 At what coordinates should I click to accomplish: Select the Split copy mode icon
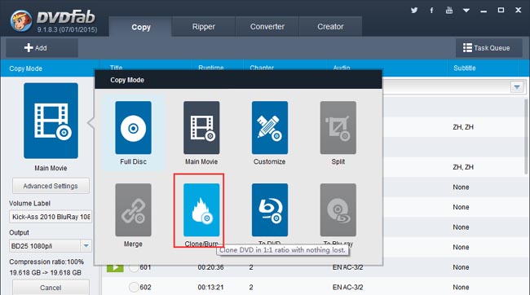[338, 127]
